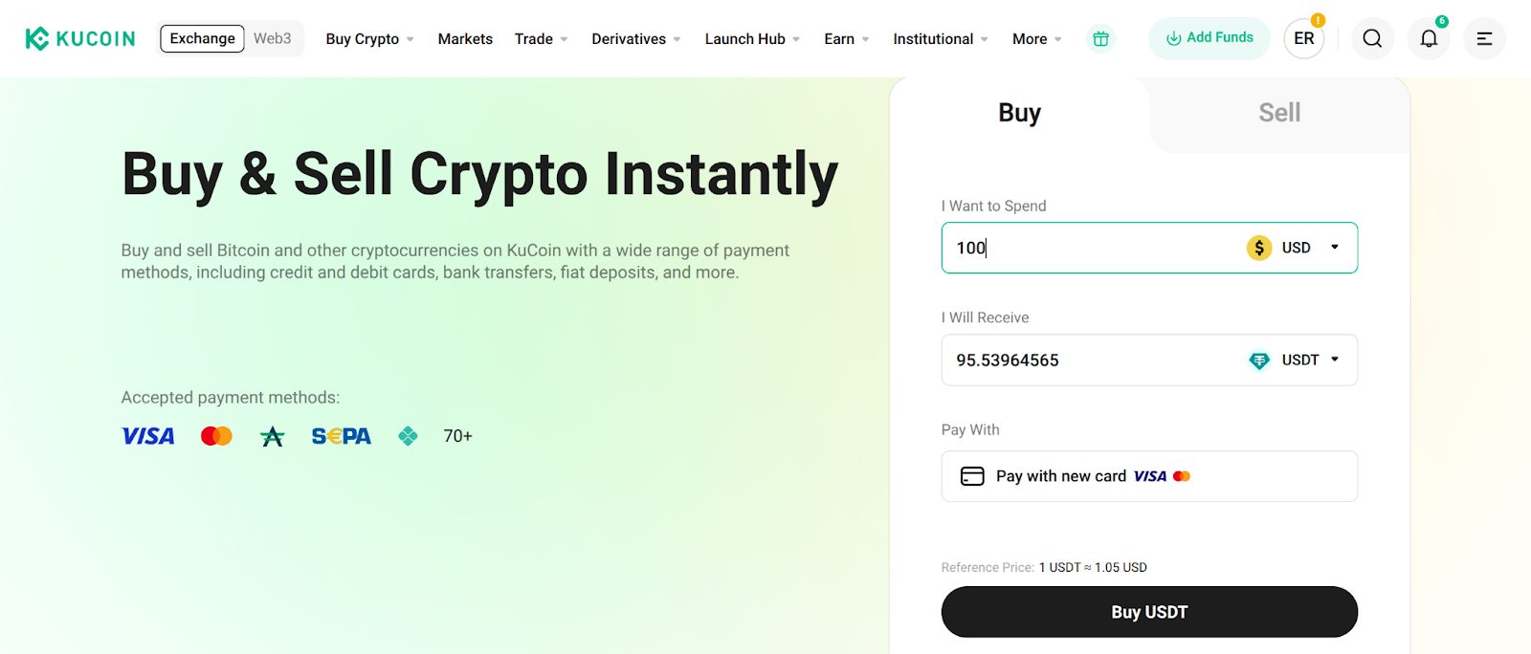Click the gift rewards icon

point(1099,38)
